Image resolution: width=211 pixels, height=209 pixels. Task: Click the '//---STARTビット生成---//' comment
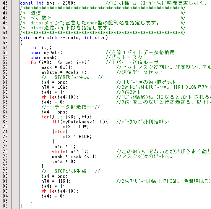72,77
